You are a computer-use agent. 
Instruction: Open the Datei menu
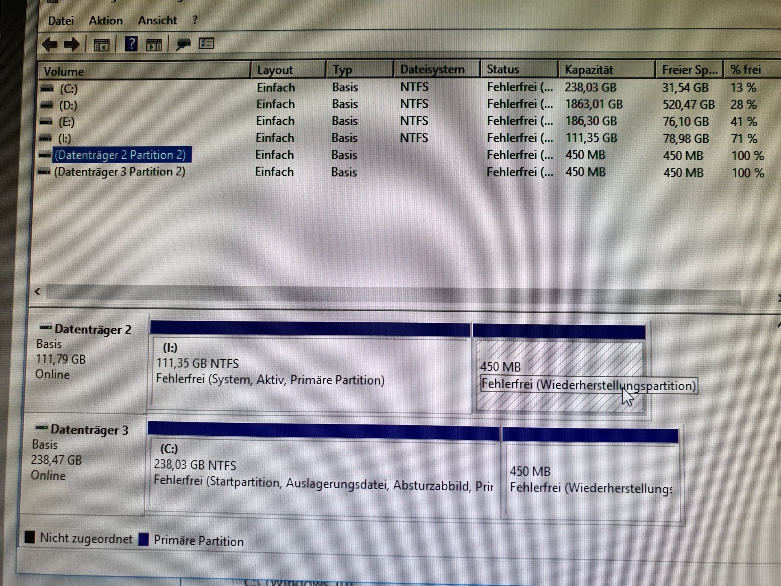[61, 21]
